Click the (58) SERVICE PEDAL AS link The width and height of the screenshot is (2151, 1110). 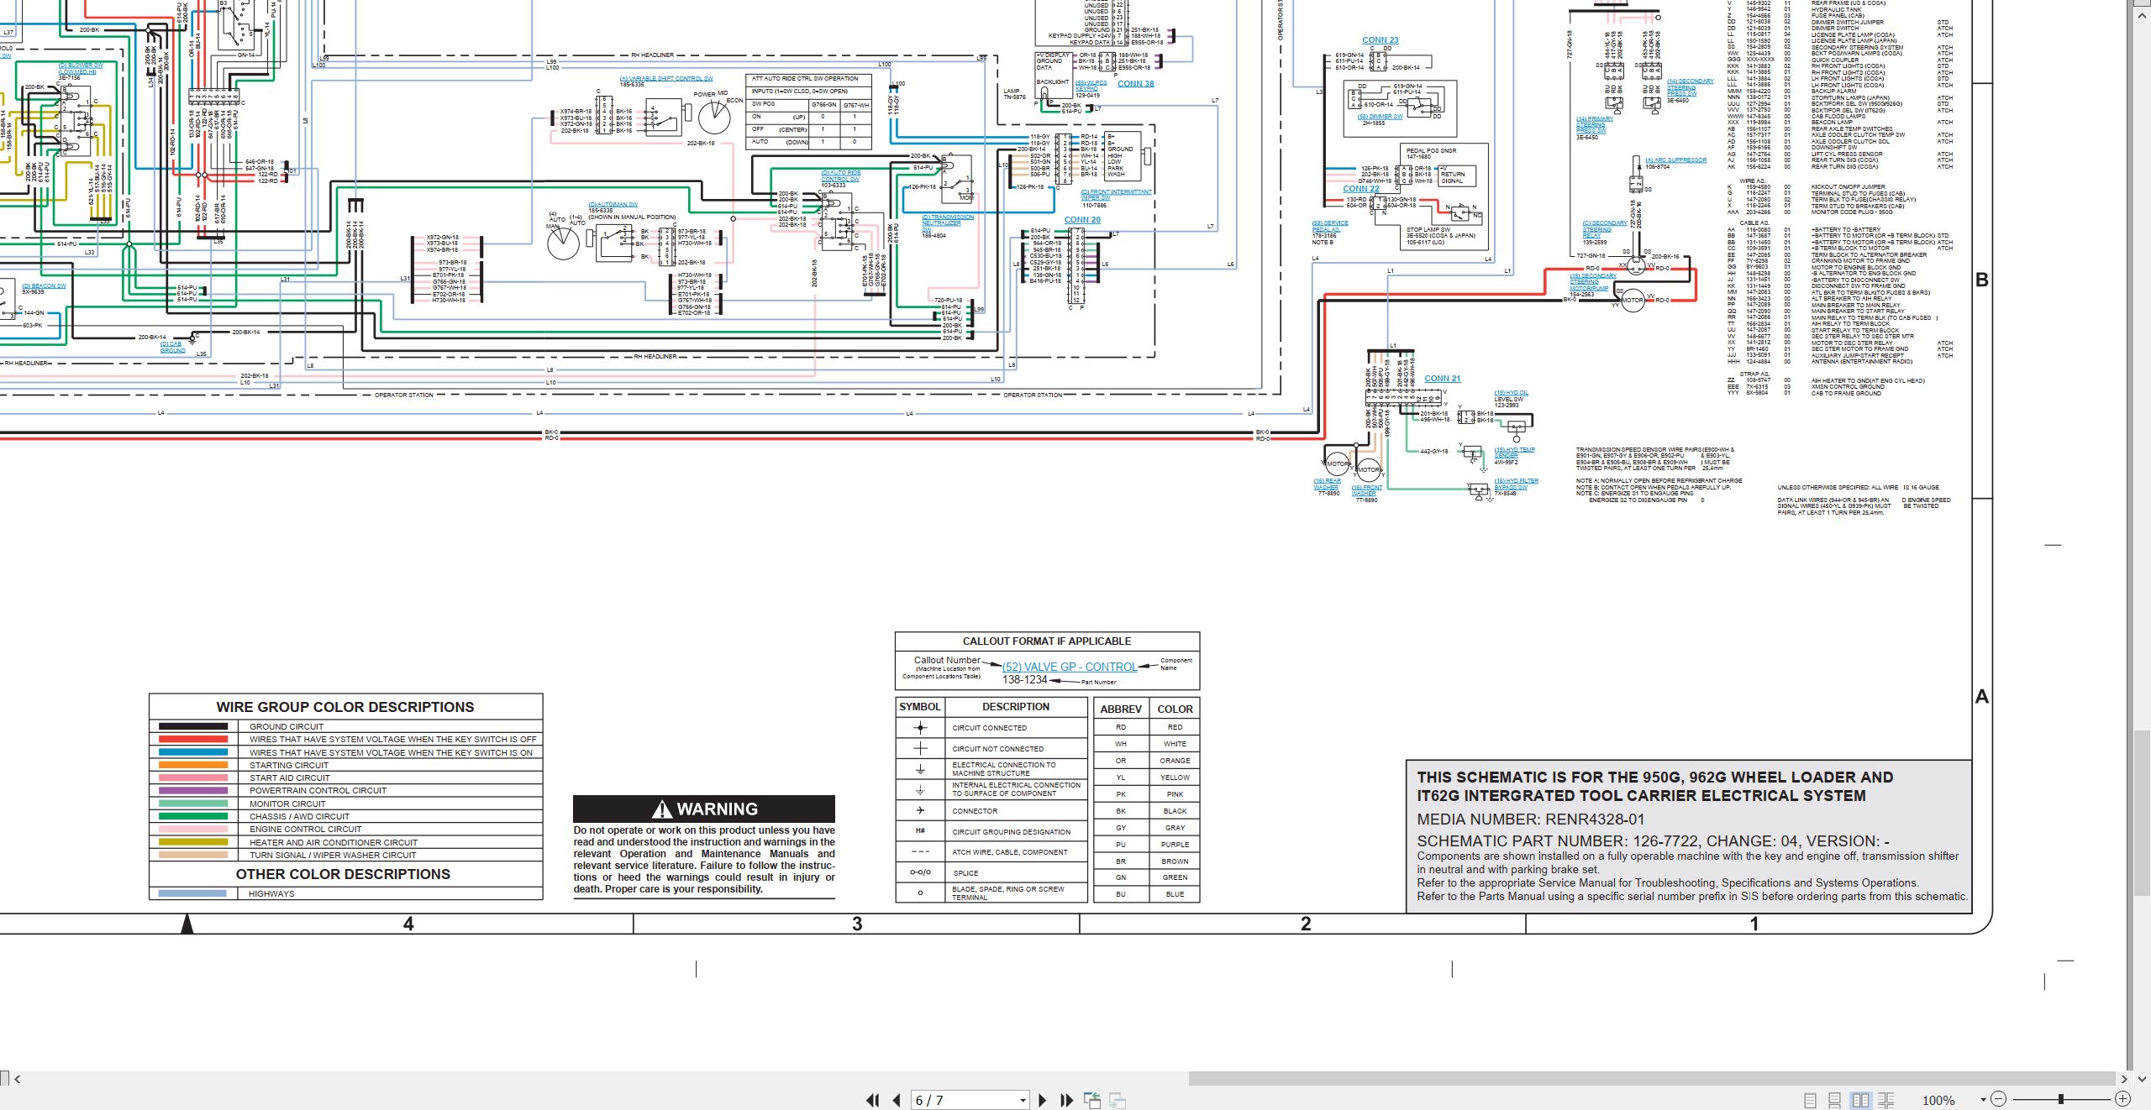[1329, 227]
